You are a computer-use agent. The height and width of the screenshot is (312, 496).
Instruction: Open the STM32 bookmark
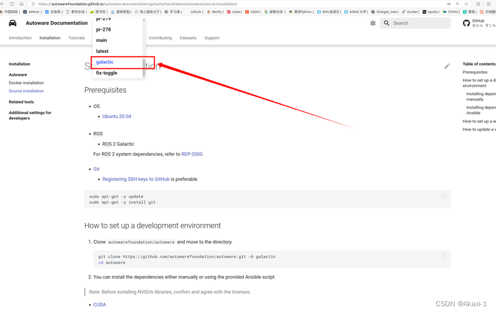(x=451, y=11)
